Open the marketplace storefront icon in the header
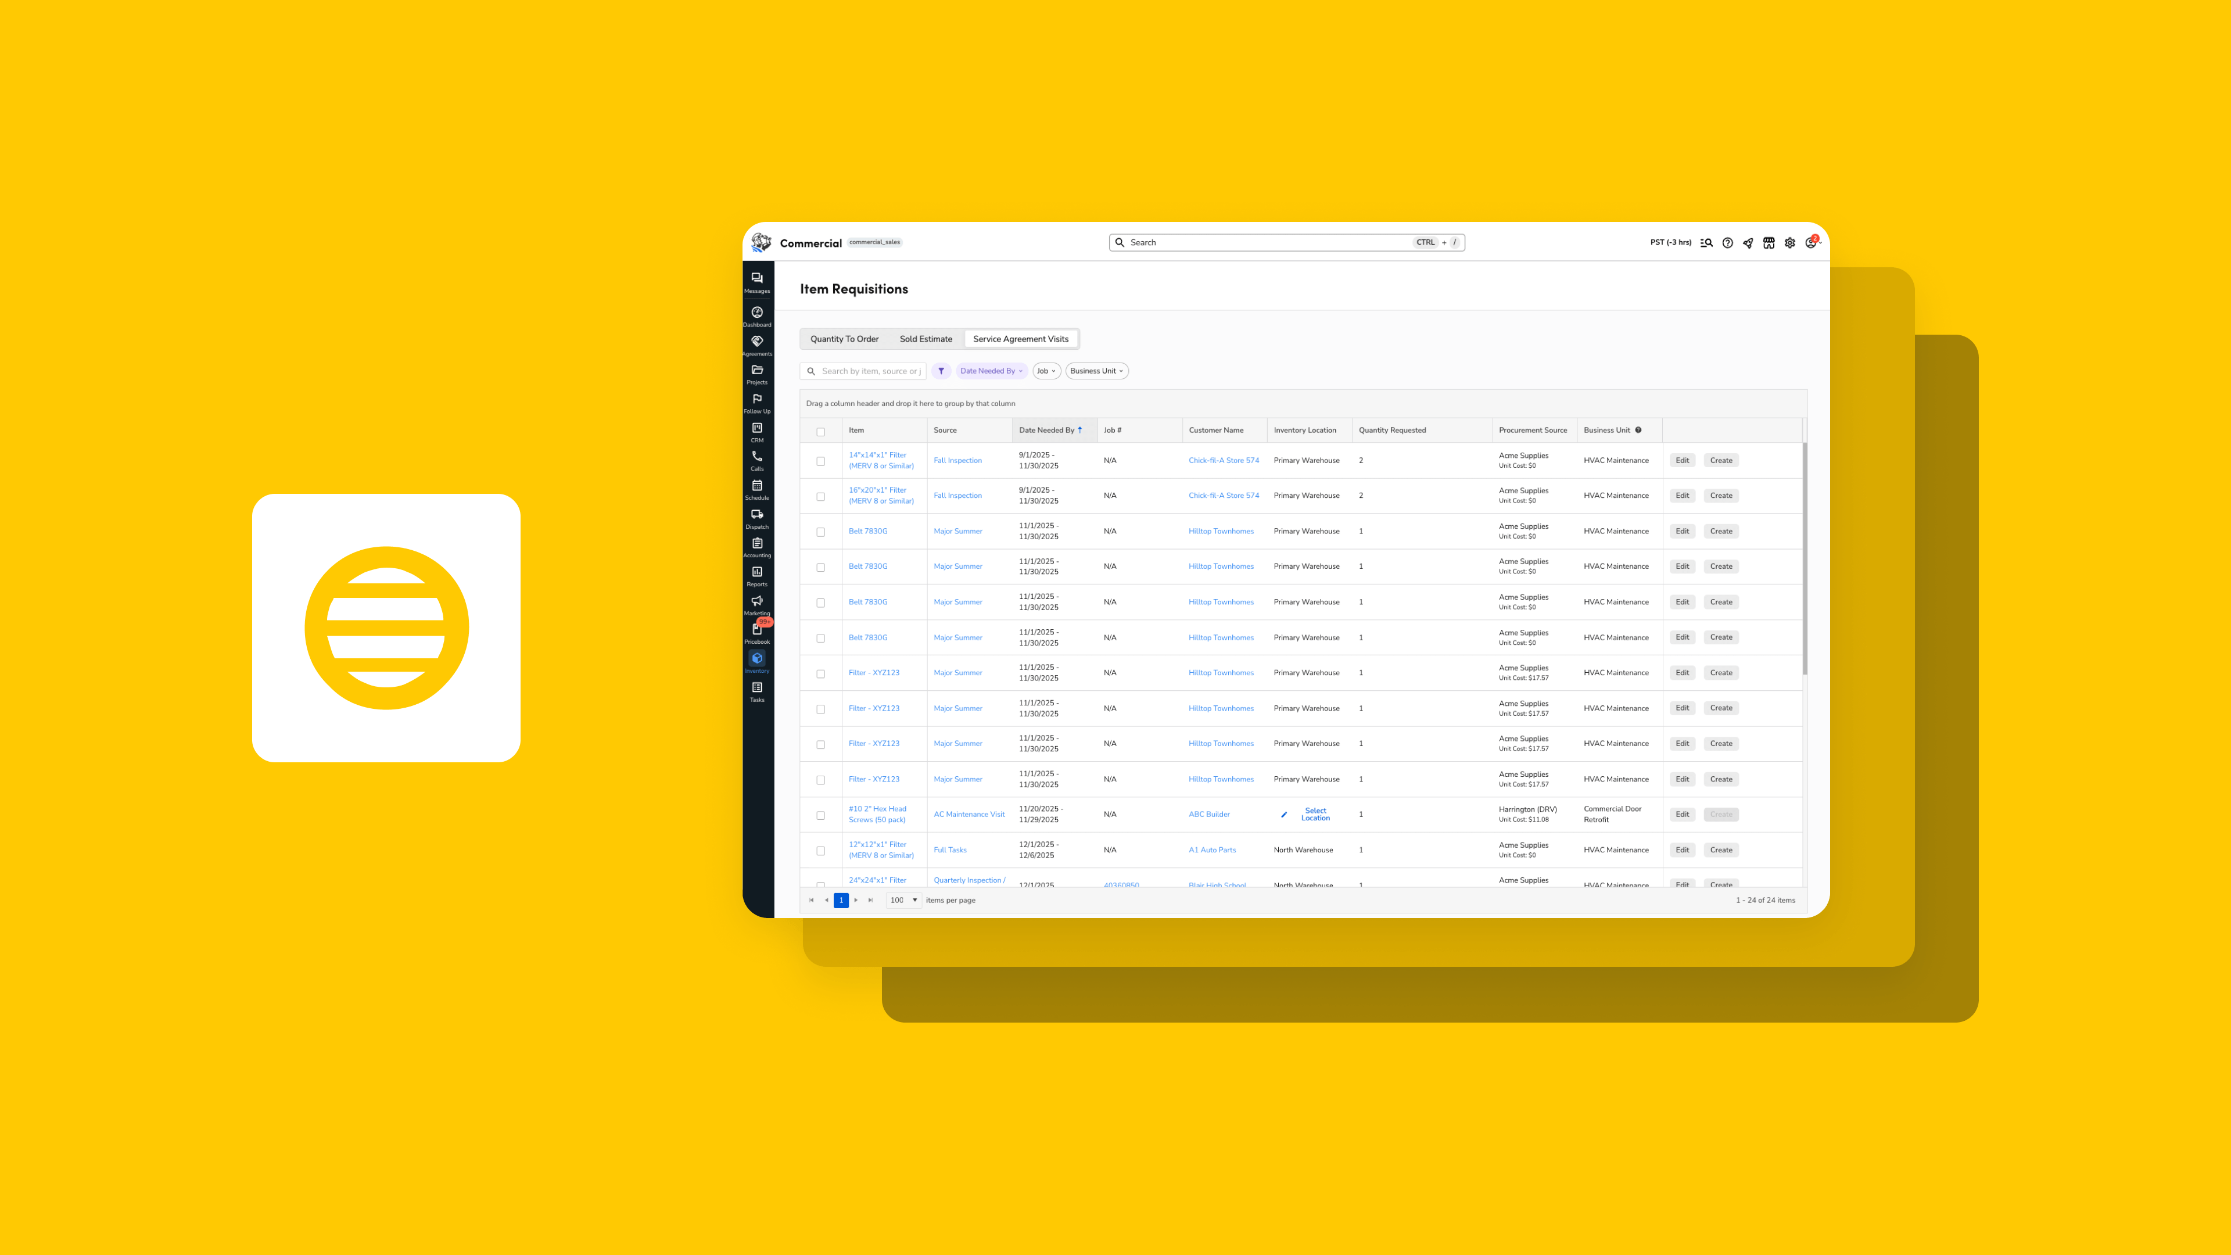Image resolution: width=2231 pixels, height=1255 pixels. click(x=1769, y=242)
